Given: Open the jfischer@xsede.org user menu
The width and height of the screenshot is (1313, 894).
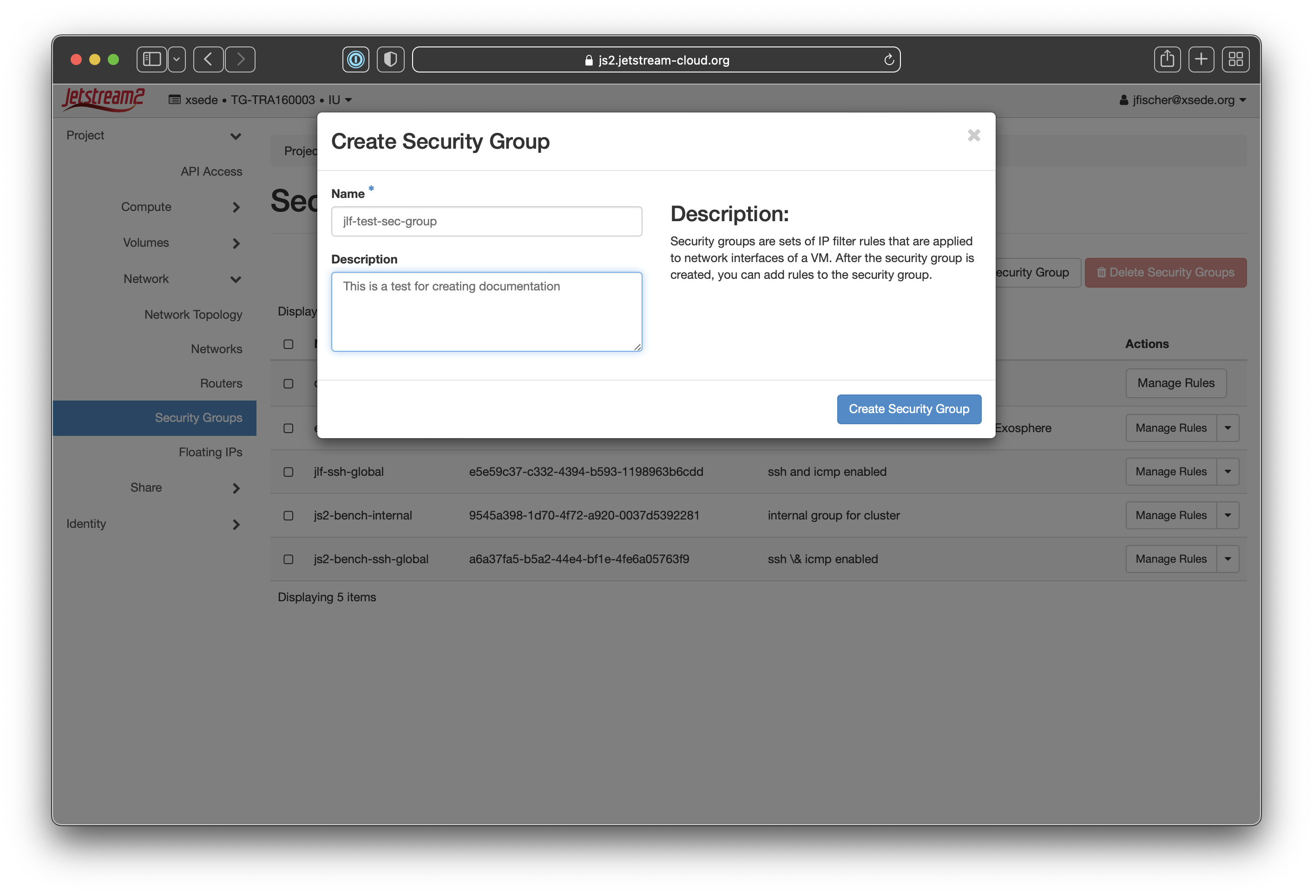Looking at the screenshot, I should click(x=1183, y=100).
